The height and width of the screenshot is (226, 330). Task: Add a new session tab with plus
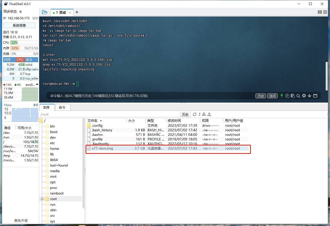click(x=77, y=12)
